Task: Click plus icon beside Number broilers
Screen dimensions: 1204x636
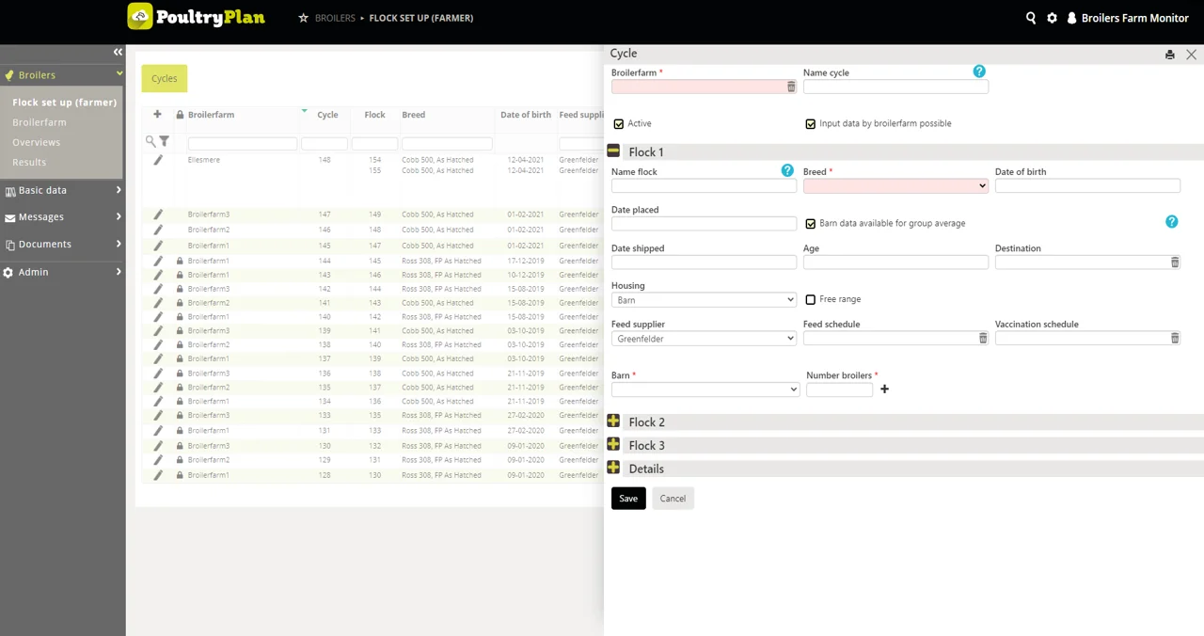Action: (884, 390)
